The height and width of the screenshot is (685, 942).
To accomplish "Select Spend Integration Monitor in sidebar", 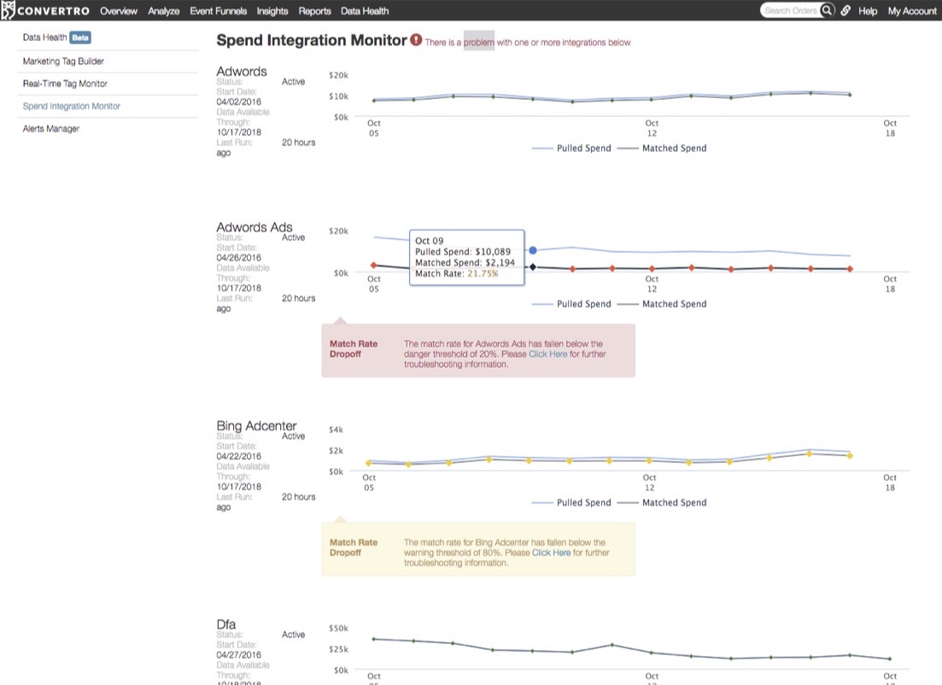I will click(x=72, y=106).
